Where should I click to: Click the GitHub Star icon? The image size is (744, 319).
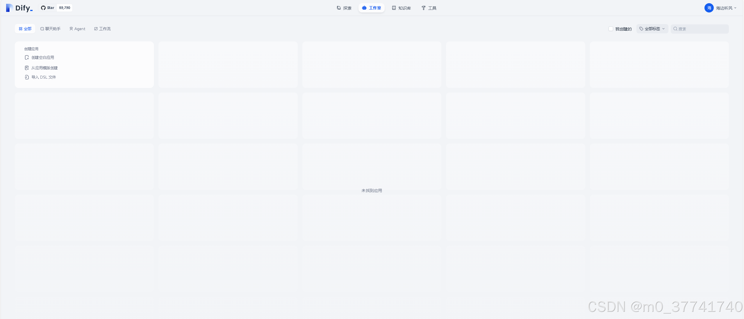[x=43, y=8]
